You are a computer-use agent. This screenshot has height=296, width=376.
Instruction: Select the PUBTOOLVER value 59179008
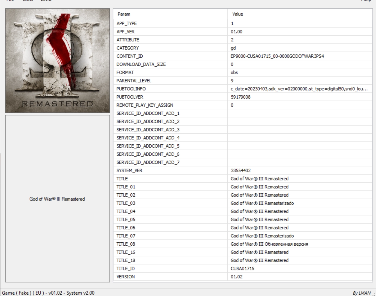coord(240,97)
